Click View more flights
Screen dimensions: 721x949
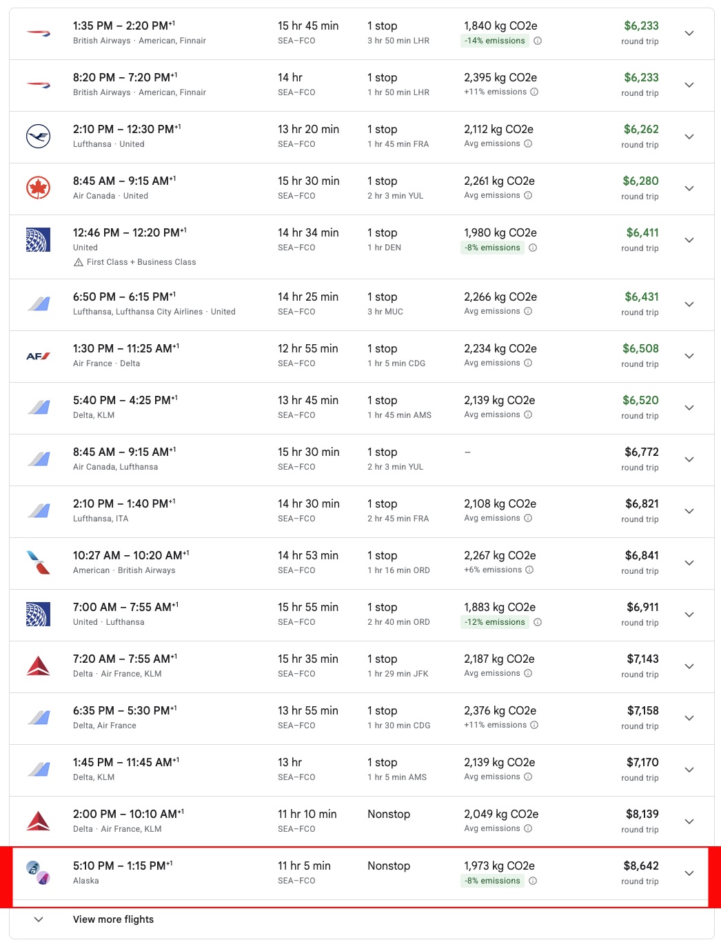point(113,919)
